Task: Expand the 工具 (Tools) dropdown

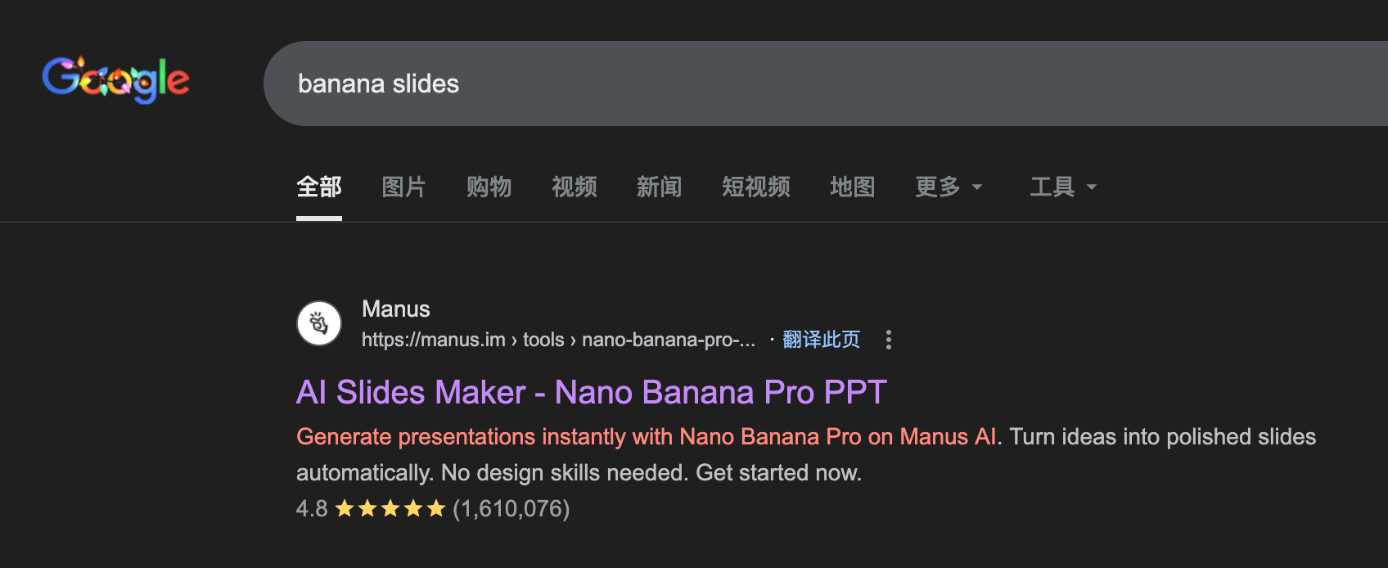Action: click(1063, 187)
